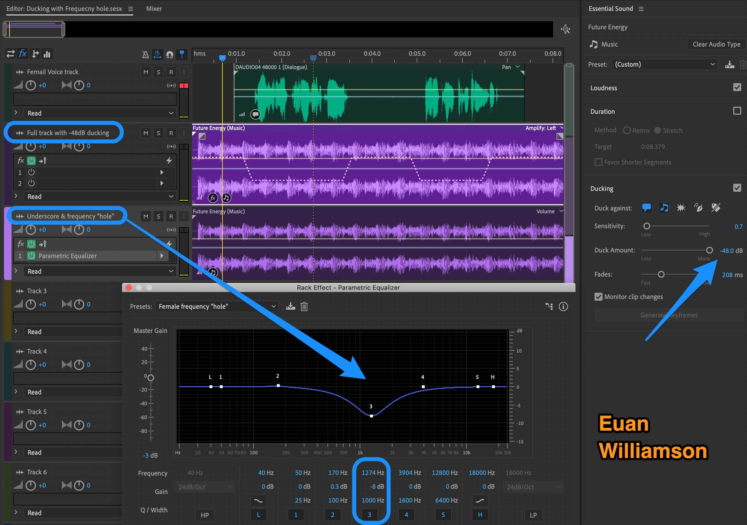Image resolution: width=747 pixels, height=525 pixels.
Task: Click the equalizer info icon
Action: coord(563,306)
